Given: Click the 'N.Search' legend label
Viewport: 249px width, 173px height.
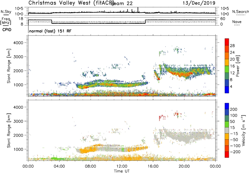Looking at the screenshot, I should click(x=240, y=12).
